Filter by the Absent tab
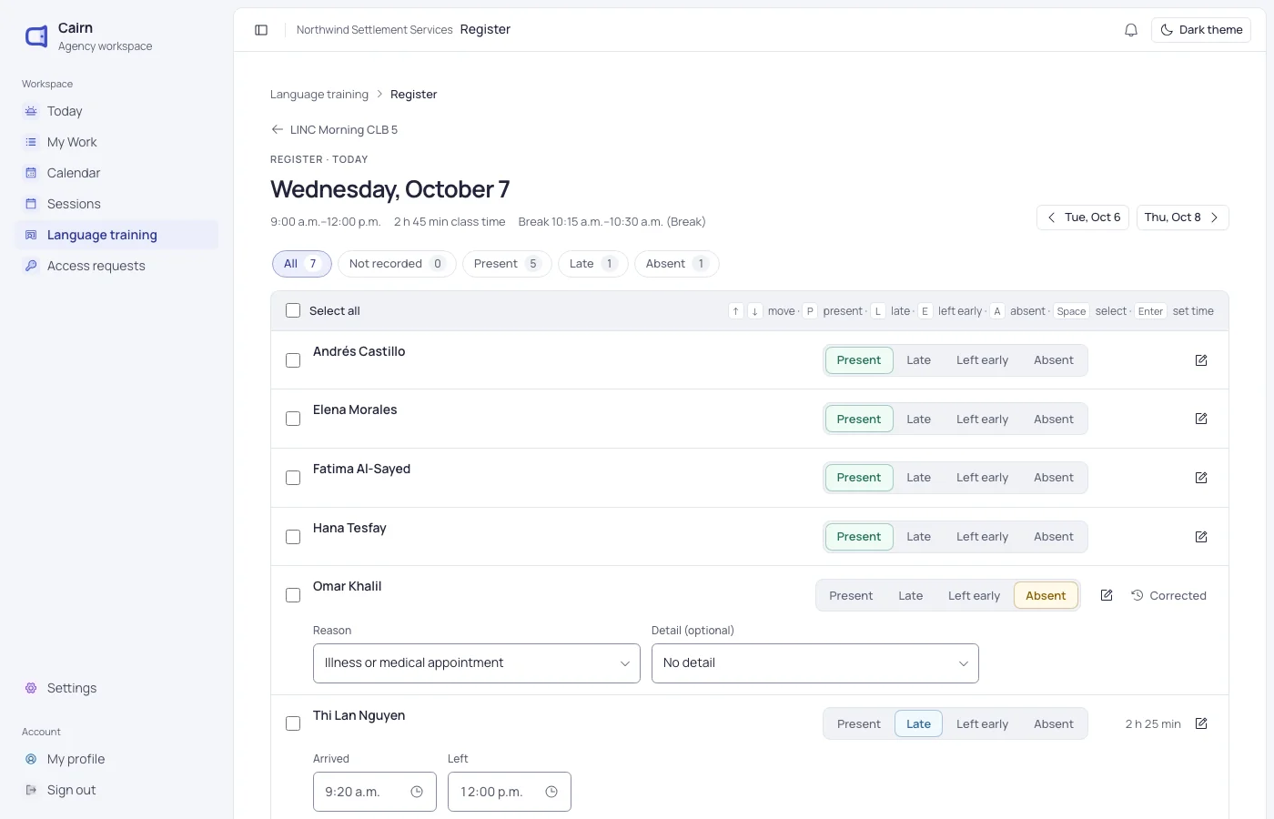 (676, 264)
